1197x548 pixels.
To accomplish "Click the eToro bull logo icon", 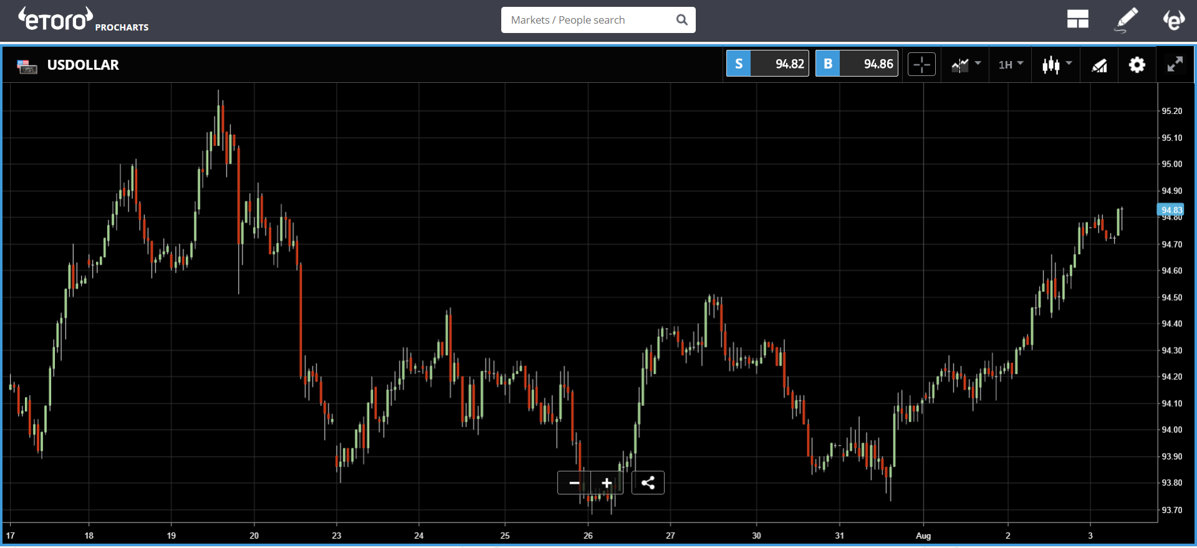I will coord(1173,20).
